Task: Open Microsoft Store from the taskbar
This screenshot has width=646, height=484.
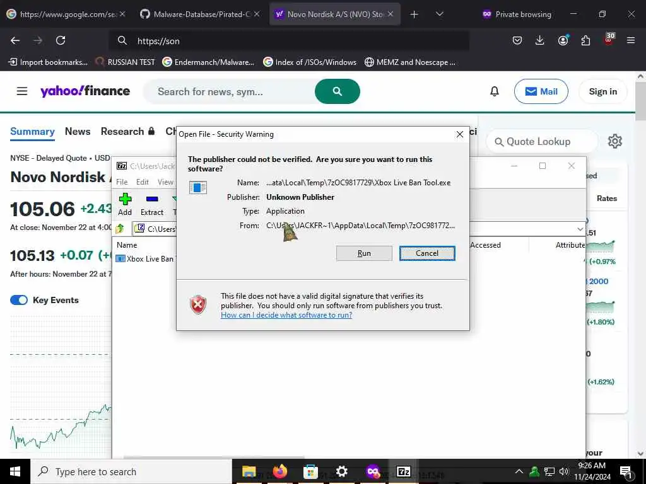Action: point(310,471)
